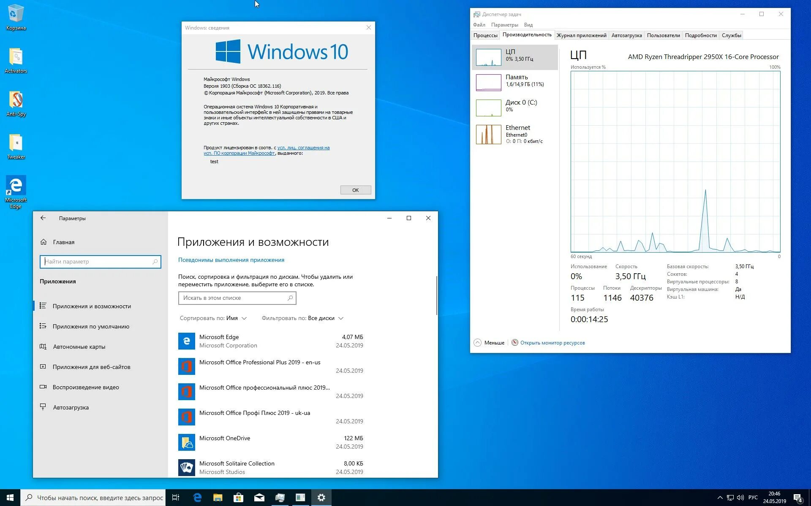The image size is (811, 506).
Task: Open the Recycle Bin (Корзина) desktop icon
Action: coord(16,17)
